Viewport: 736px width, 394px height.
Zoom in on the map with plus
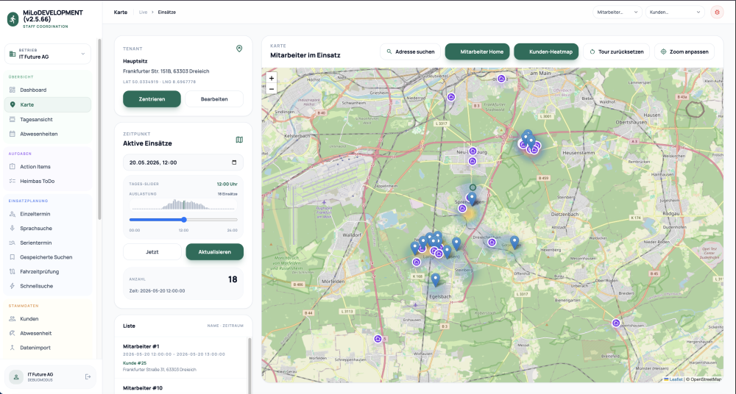[272, 79]
